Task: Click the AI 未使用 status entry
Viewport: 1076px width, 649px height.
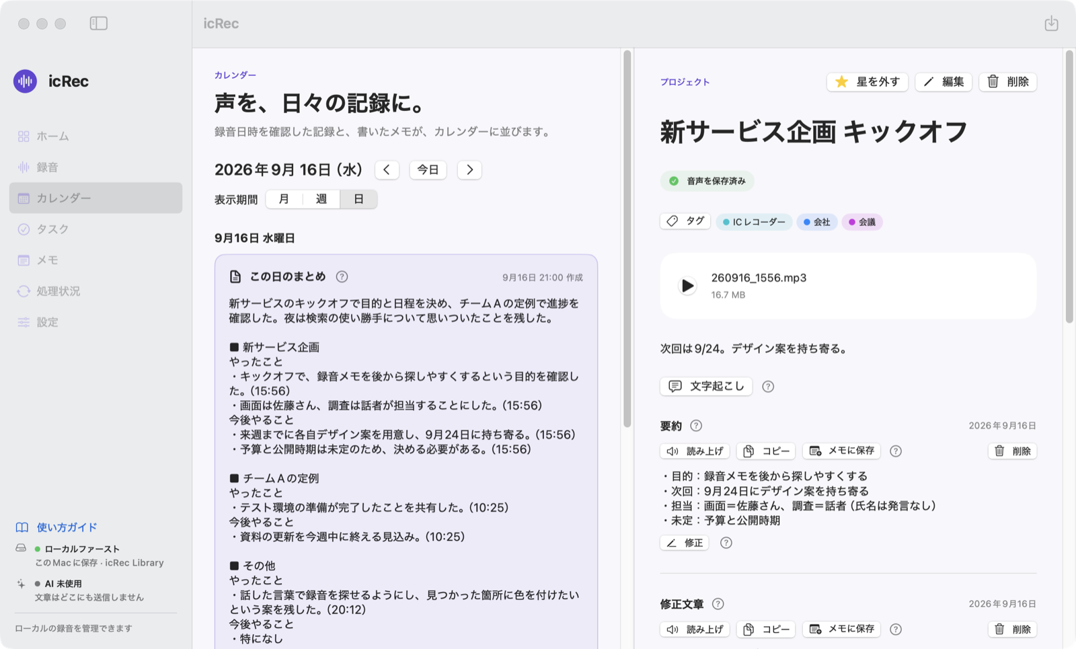Action: [x=79, y=590]
